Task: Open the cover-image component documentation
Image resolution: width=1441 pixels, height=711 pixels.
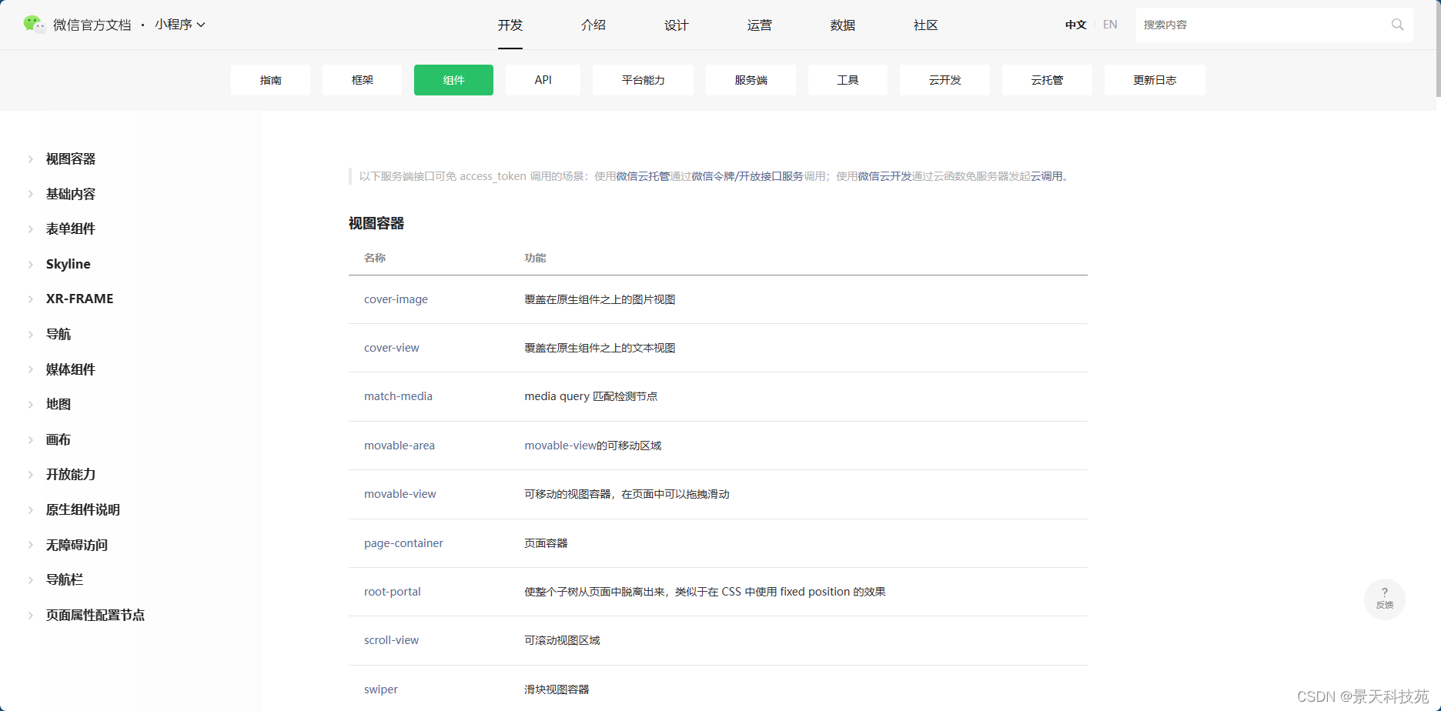Action: tap(396, 299)
